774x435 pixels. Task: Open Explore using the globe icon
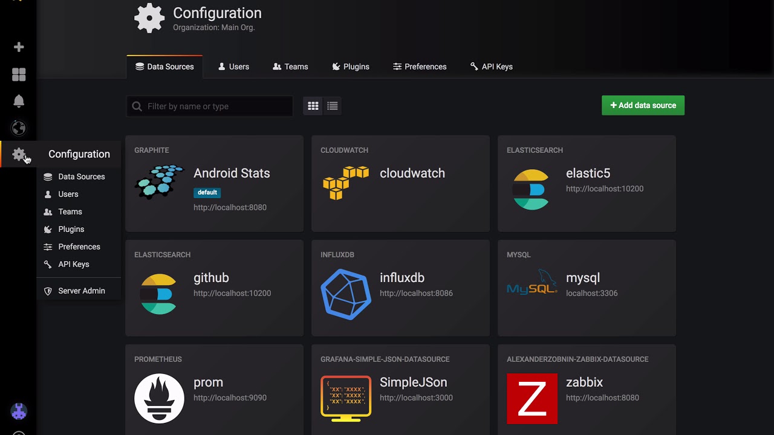(18, 127)
